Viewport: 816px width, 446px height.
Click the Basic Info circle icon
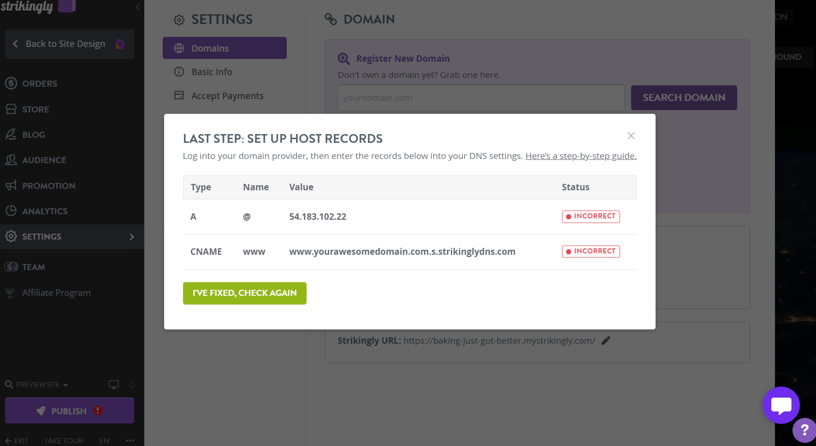click(179, 72)
